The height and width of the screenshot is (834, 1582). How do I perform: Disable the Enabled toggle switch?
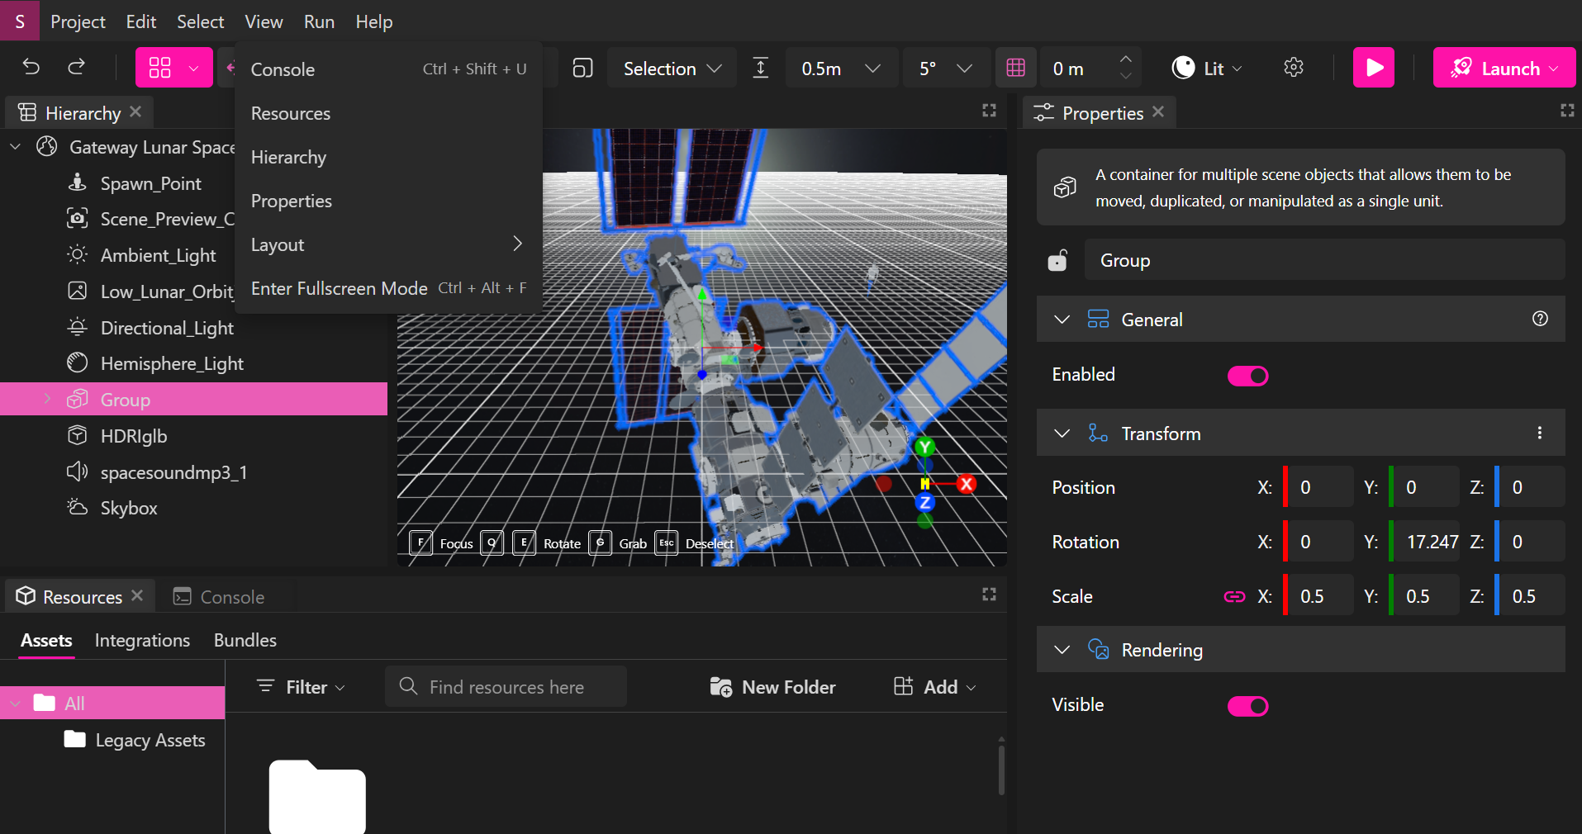coord(1247,376)
